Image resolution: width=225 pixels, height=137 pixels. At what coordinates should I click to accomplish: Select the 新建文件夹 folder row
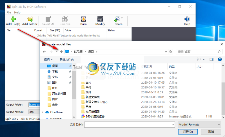(92, 97)
